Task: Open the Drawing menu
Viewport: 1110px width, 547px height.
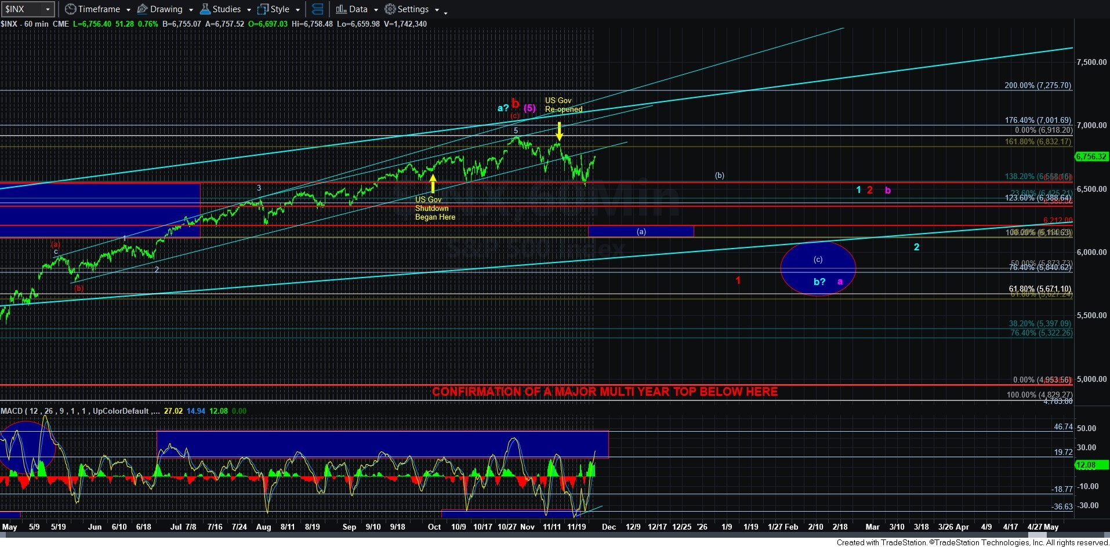Action: (166, 9)
